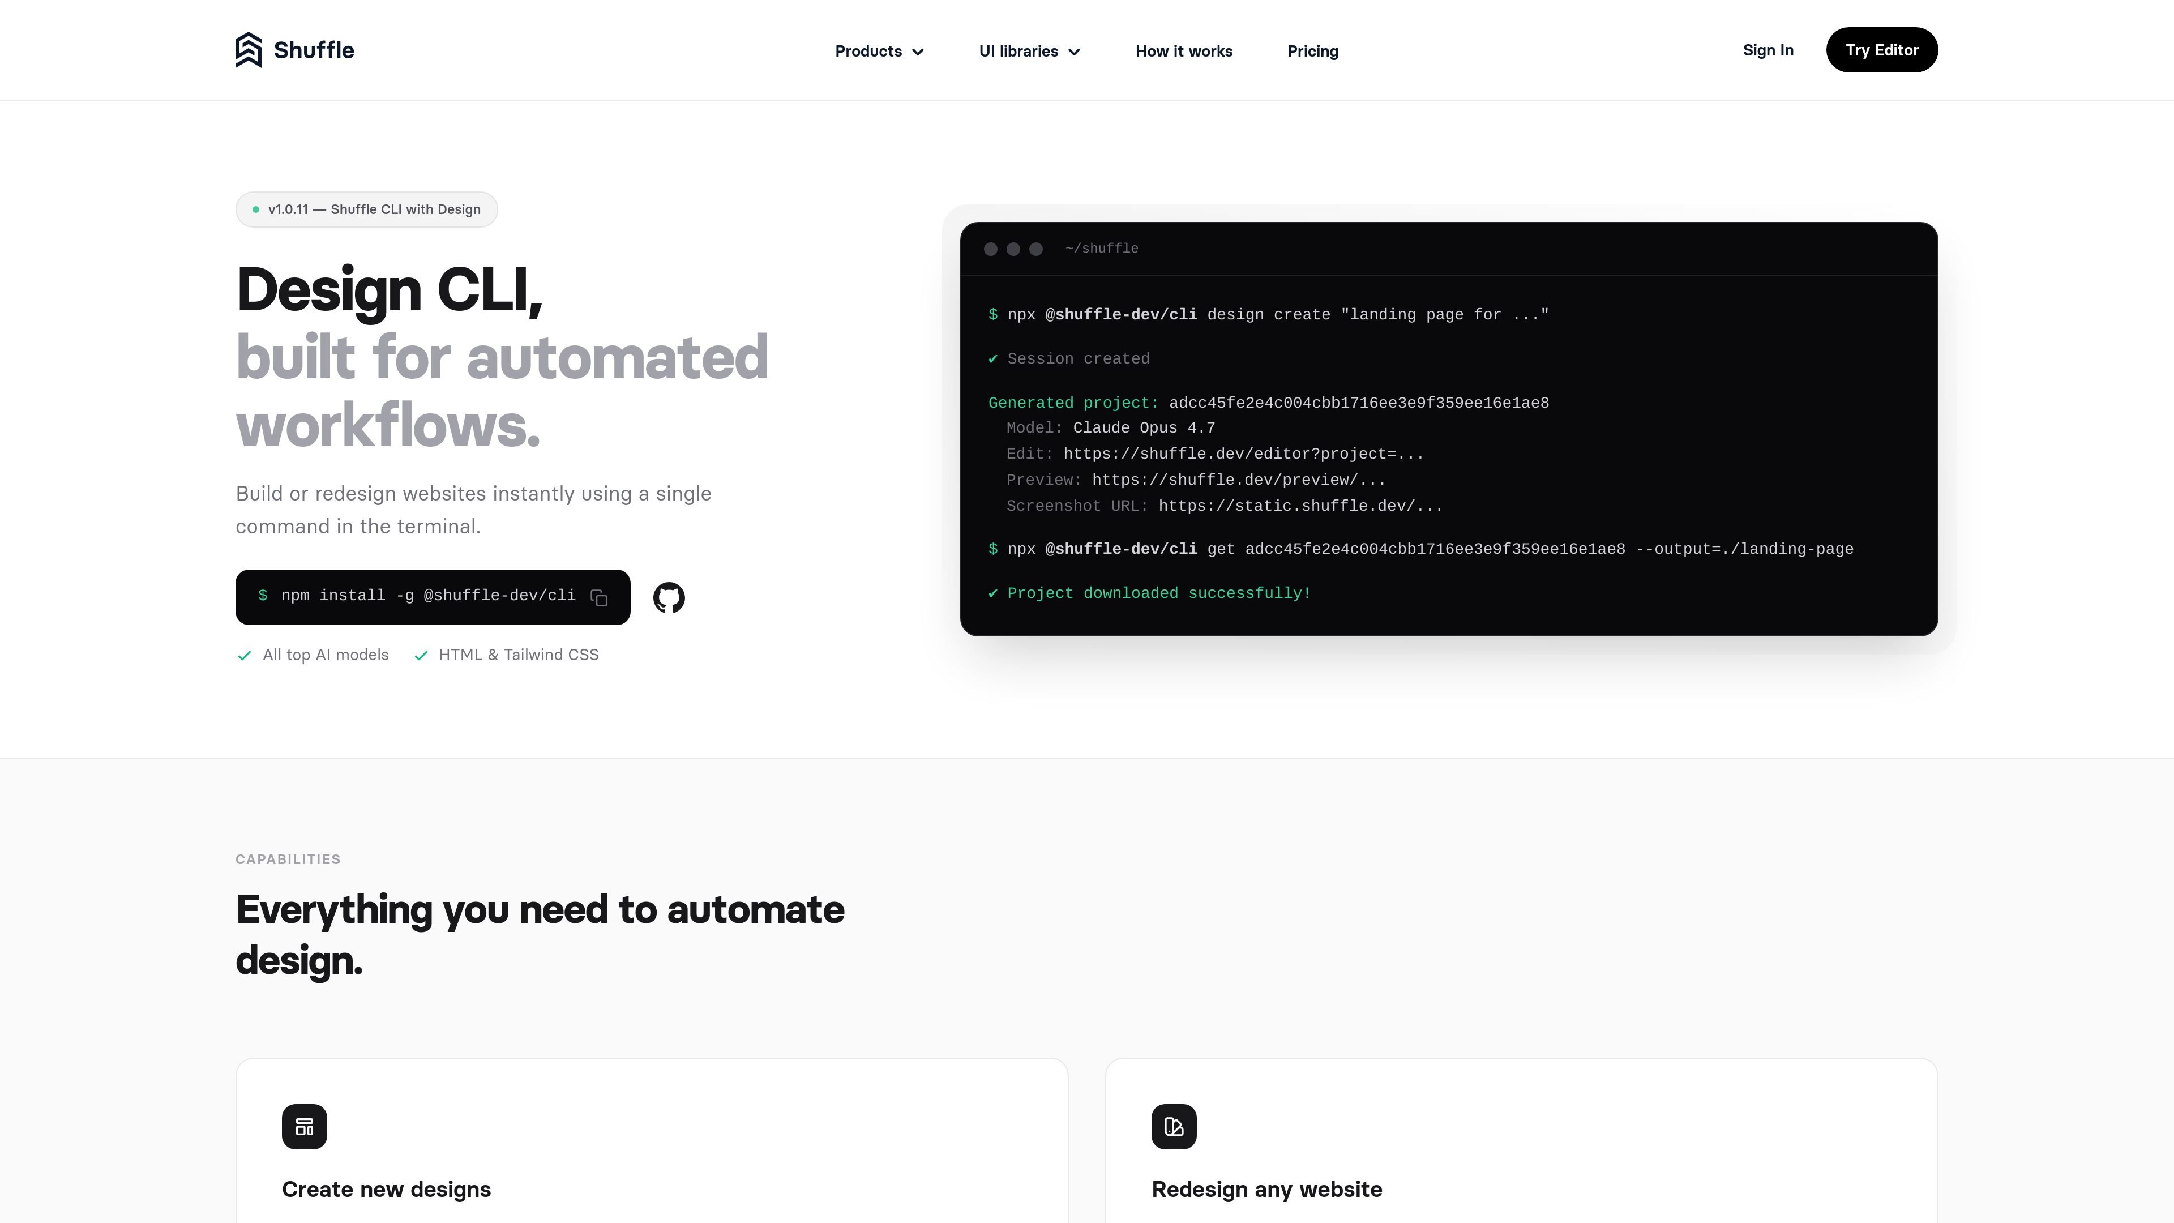Click the Project downloaded successfully! message
Screen dimensions: 2174x1223
click(1149, 593)
